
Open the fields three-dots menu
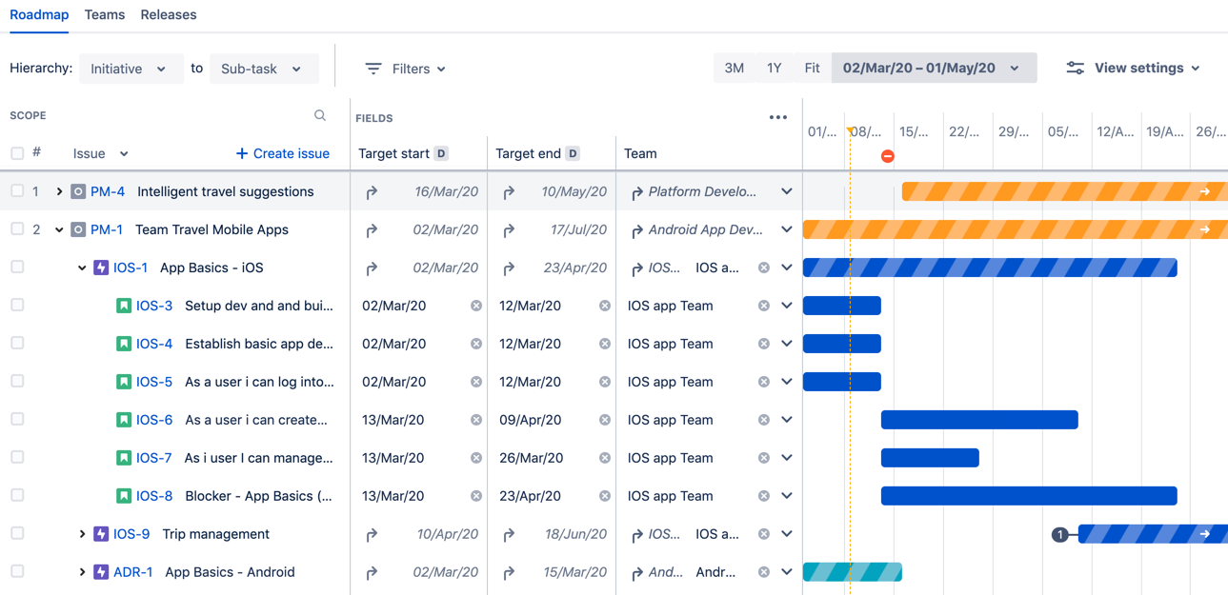pyautogui.click(x=778, y=118)
